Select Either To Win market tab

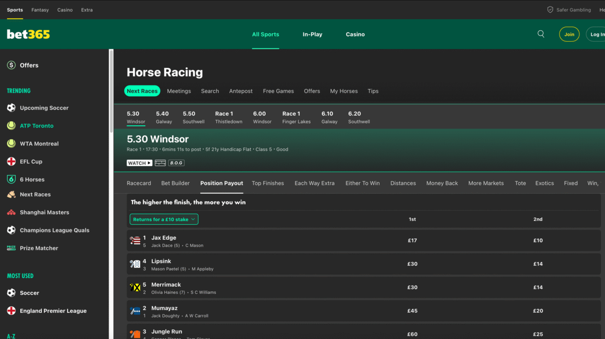[x=362, y=183]
